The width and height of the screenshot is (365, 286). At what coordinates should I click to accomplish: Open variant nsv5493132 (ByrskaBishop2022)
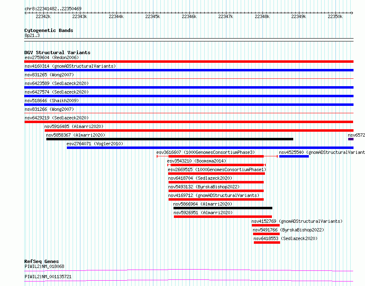pos(204,187)
